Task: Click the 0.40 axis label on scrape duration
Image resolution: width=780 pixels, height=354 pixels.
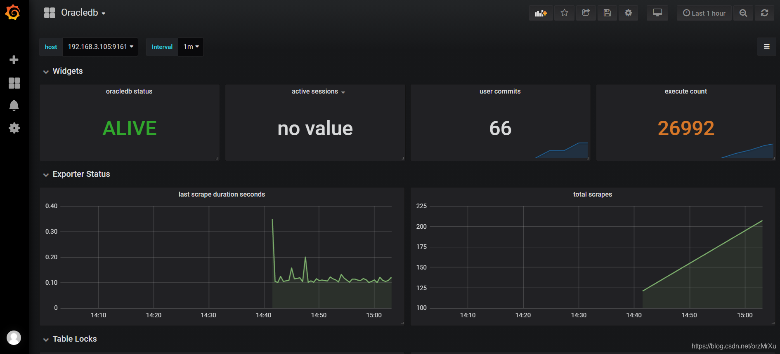Action: [51, 206]
